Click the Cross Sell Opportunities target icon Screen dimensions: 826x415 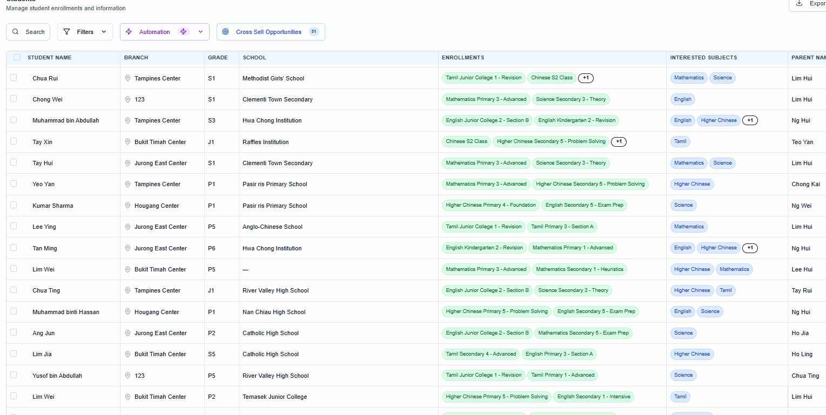coord(225,32)
